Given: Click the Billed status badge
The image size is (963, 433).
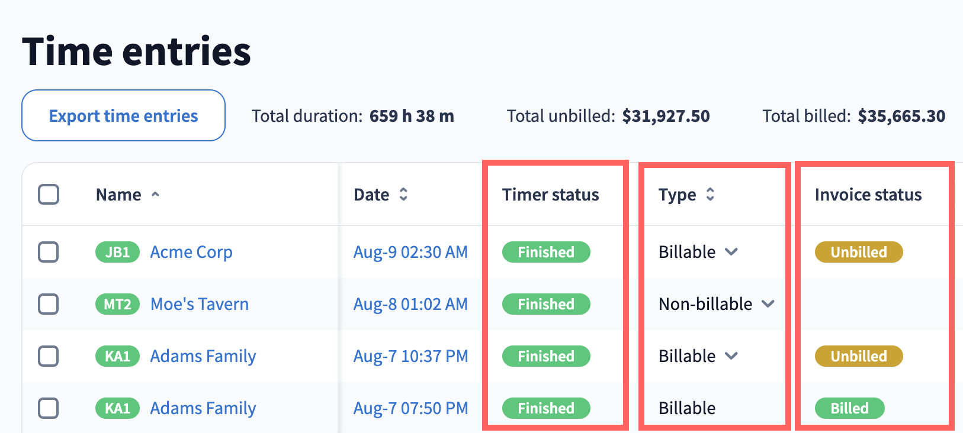Looking at the screenshot, I should click(x=849, y=409).
